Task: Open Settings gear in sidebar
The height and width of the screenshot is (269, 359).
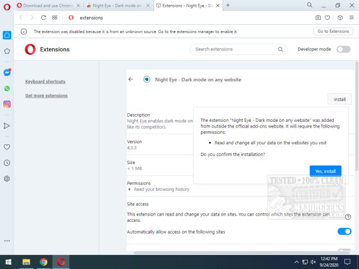Action: point(7,179)
